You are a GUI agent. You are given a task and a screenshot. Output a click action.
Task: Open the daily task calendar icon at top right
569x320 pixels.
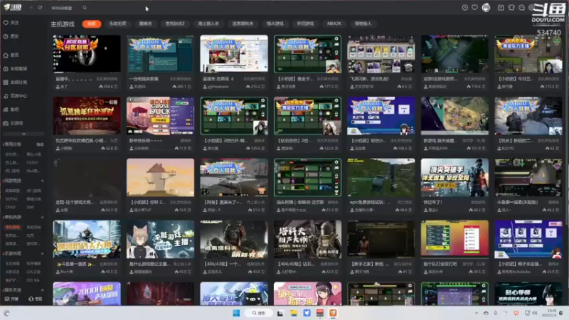(x=501, y=8)
